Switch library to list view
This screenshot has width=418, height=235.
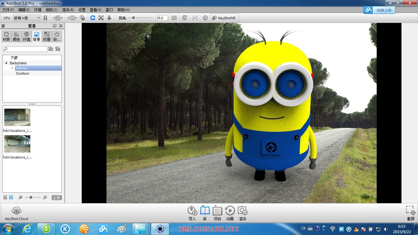[x=5, y=198]
